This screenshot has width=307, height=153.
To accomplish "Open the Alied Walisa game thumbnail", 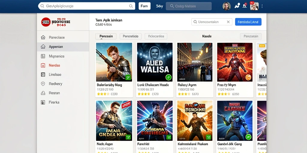I will click(155, 62).
